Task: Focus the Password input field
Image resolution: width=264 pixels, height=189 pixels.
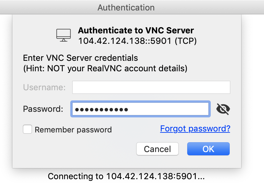Action: (x=140, y=109)
